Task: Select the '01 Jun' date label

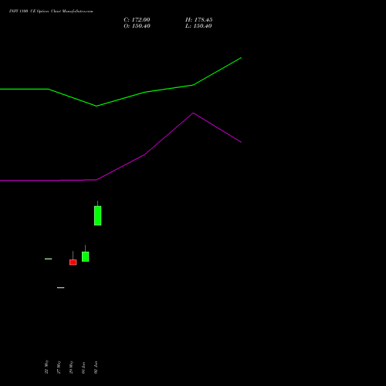Action: point(83,367)
